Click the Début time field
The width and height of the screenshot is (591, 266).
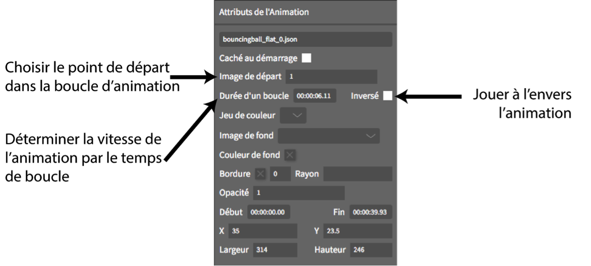click(269, 212)
